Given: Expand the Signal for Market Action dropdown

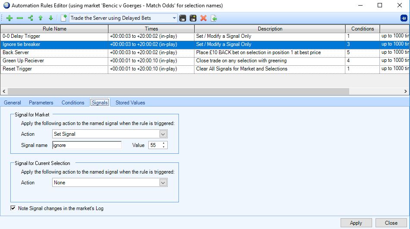Looking at the screenshot, I should pos(163,134).
